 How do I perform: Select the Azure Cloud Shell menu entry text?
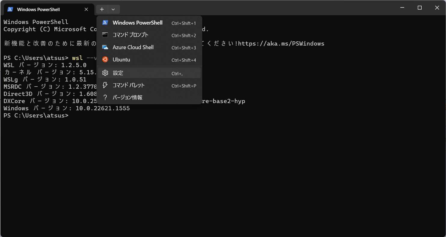[x=133, y=47]
